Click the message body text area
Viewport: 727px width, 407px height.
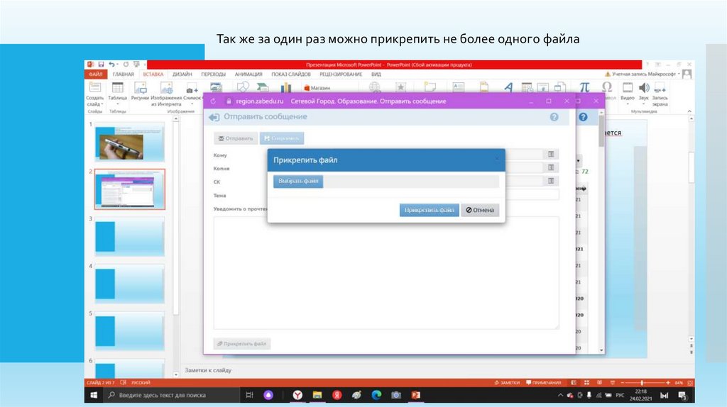(386, 273)
